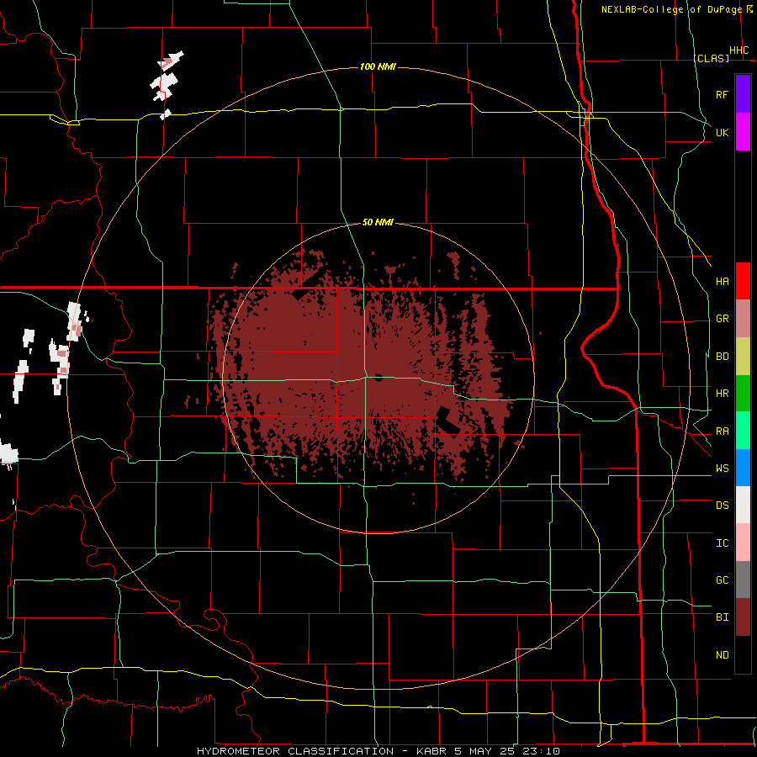Click the UK legend label

pyautogui.click(x=722, y=132)
